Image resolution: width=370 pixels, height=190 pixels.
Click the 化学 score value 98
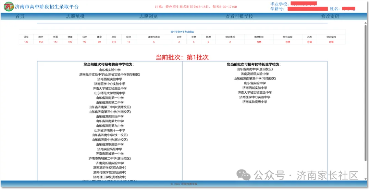[x=85, y=42]
